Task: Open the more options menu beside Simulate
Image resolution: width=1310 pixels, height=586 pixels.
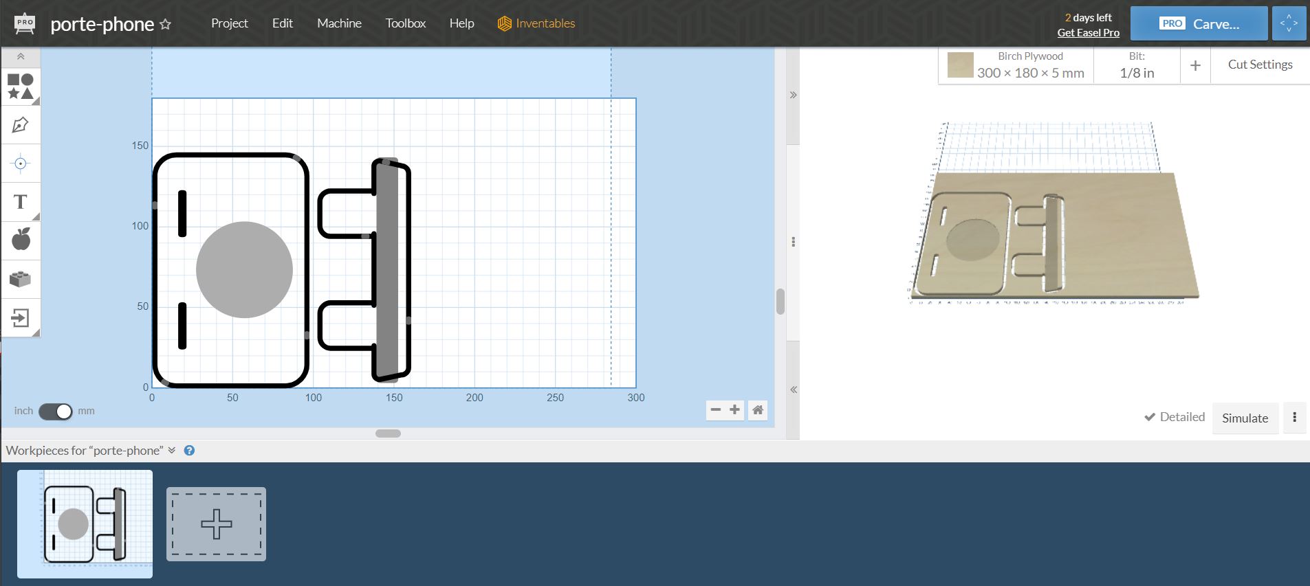Action: (1294, 418)
